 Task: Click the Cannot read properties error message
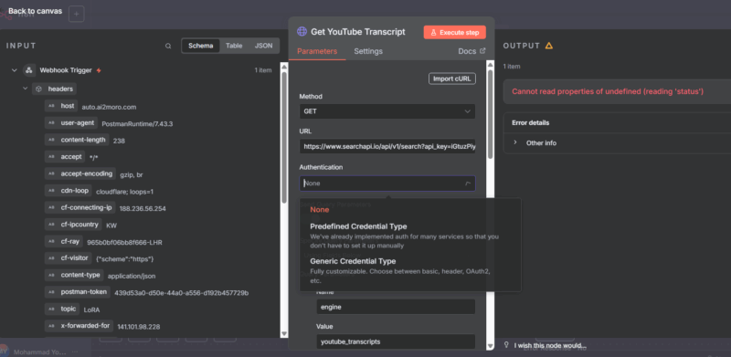coord(608,91)
